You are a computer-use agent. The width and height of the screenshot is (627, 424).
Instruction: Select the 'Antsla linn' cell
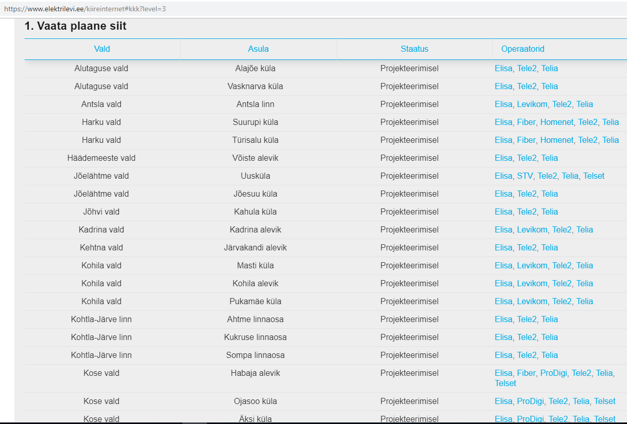(255, 104)
